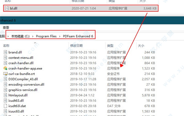Sort by 名称 column header

pyautogui.click(x=6, y=45)
